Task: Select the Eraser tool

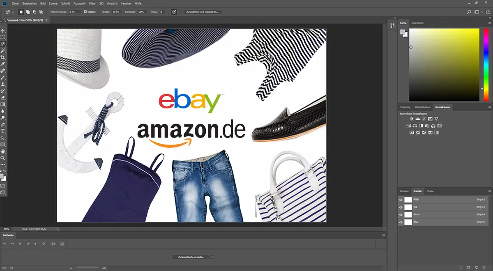Action: (x=3, y=97)
